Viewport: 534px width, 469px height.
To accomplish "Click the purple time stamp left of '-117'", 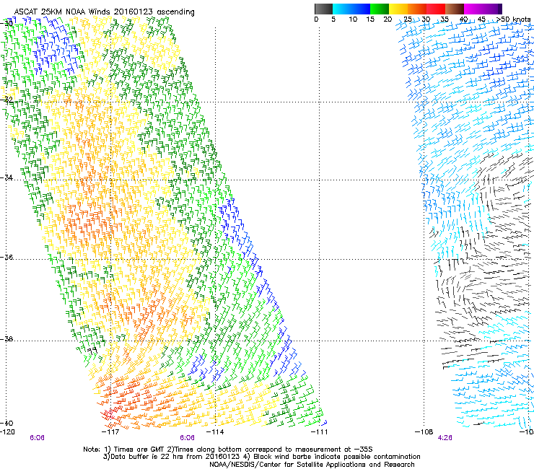I will tap(37, 438).
